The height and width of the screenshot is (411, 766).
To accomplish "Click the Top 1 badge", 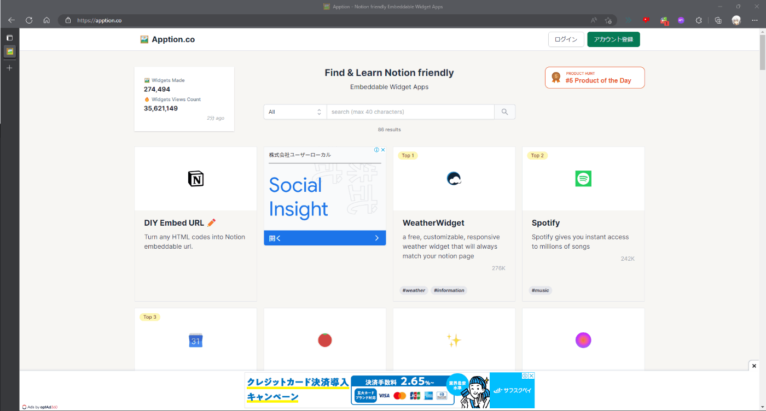I will (x=408, y=156).
